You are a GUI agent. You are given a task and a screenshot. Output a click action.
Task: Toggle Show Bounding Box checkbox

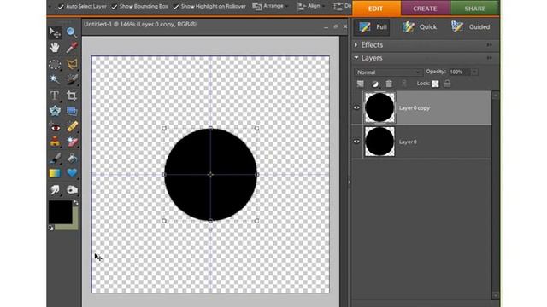coord(115,7)
